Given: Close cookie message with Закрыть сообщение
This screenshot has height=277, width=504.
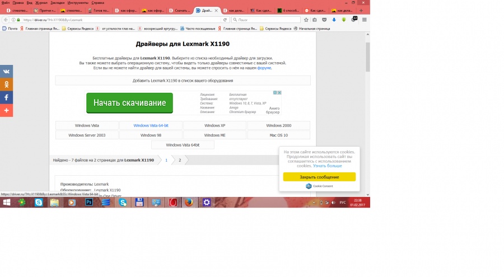Looking at the screenshot, I should click(x=319, y=177).
